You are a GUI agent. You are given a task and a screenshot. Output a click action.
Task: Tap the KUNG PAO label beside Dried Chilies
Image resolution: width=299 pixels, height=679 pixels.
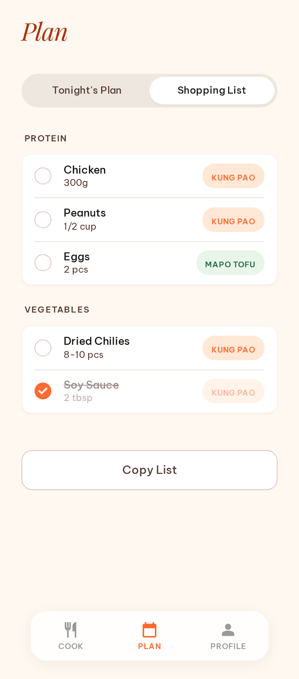tap(233, 348)
